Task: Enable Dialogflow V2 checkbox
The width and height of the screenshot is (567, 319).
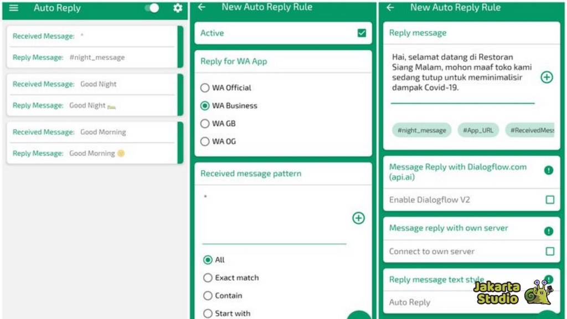Action: (x=550, y=200)
